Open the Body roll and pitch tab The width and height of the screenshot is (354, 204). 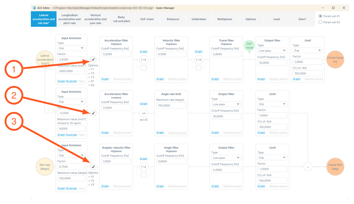(121, 19)
